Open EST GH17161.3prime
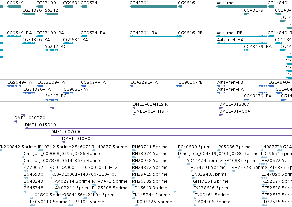 point(211,181)
